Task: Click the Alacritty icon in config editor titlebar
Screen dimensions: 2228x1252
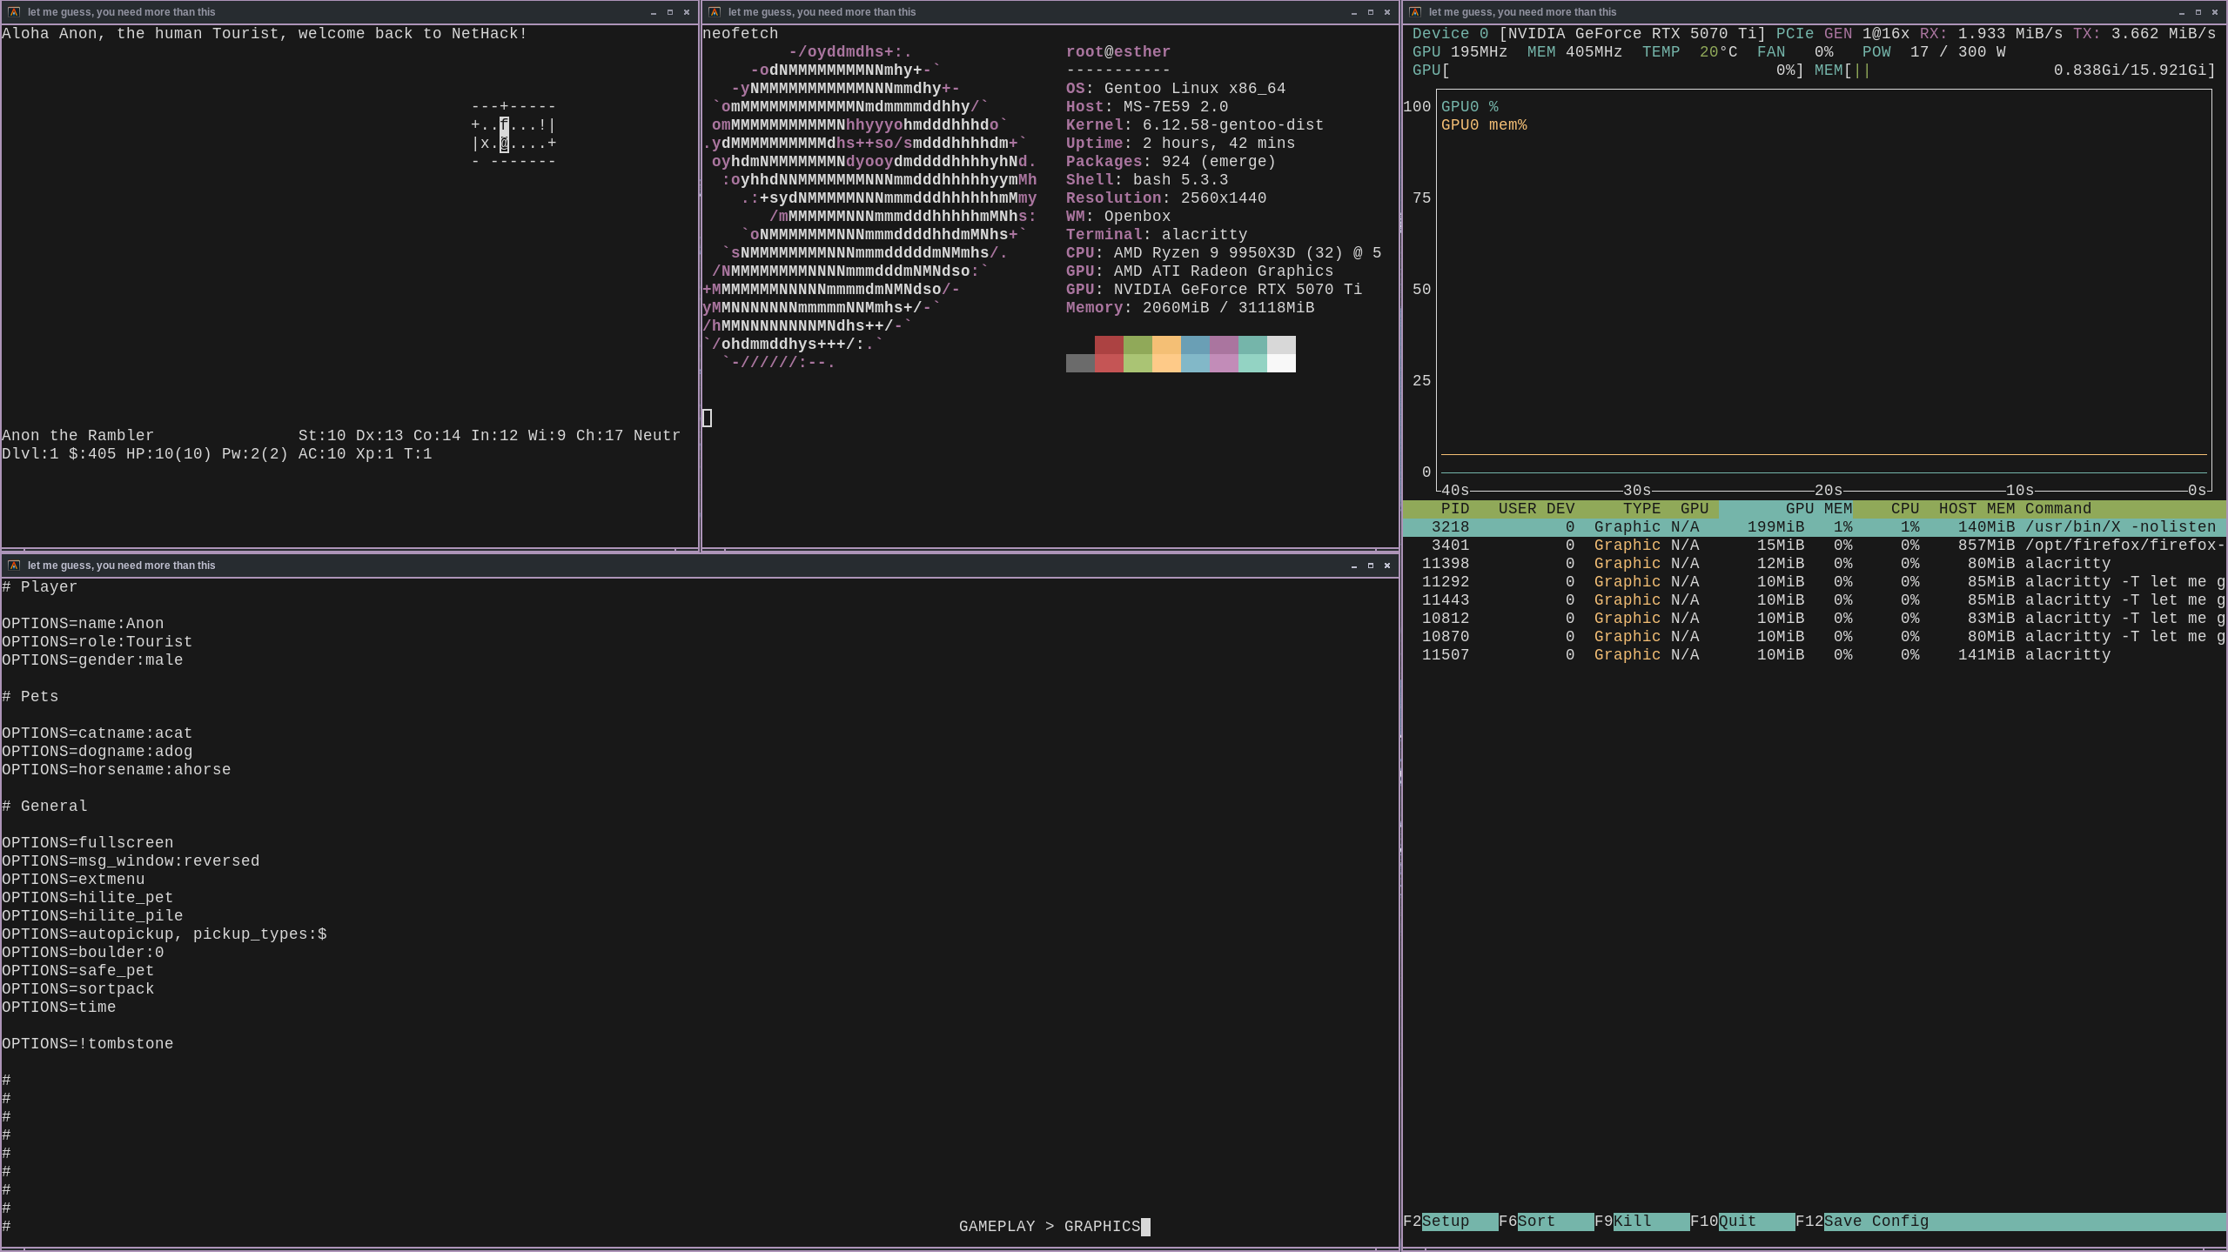Action: pos(14,566)
